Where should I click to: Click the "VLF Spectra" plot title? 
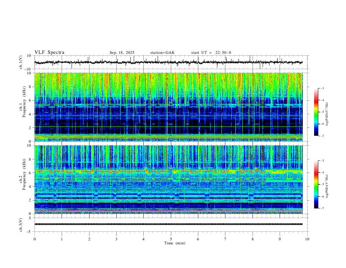click(x=49, y=52)
